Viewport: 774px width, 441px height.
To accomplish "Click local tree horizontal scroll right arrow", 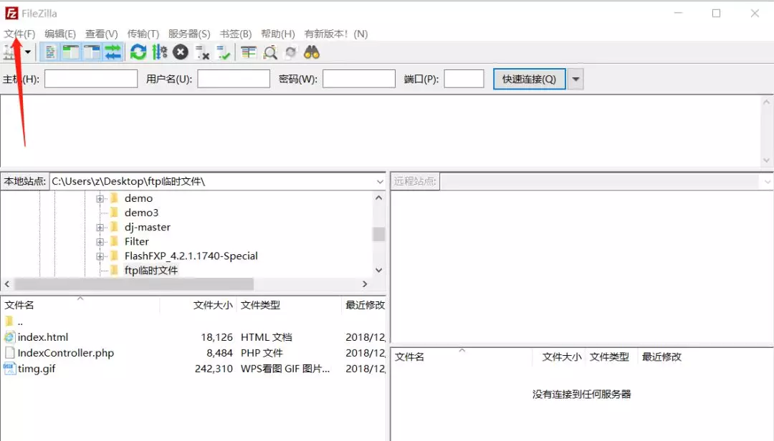I will coord(365,283).
